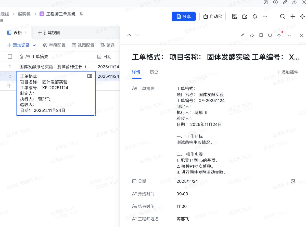Open 字段配置 field settings
Screen dimensions: 306x227
[54, 45]
